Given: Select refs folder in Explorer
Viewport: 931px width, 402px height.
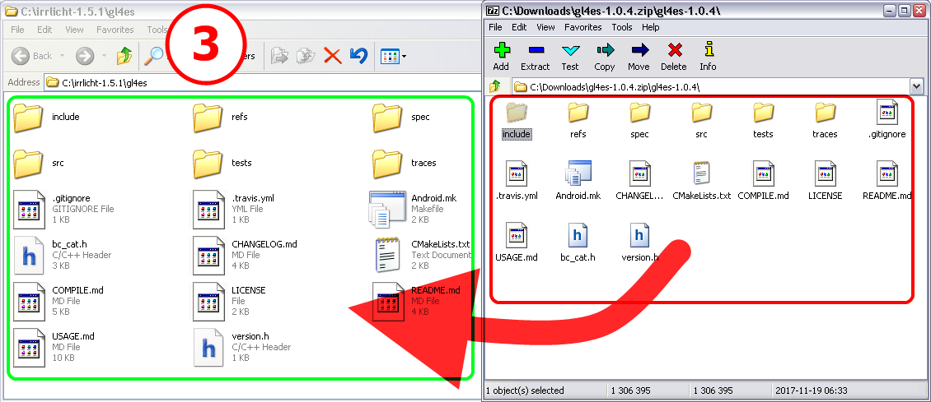Looking at the screenshot, I should click(220, 118).
